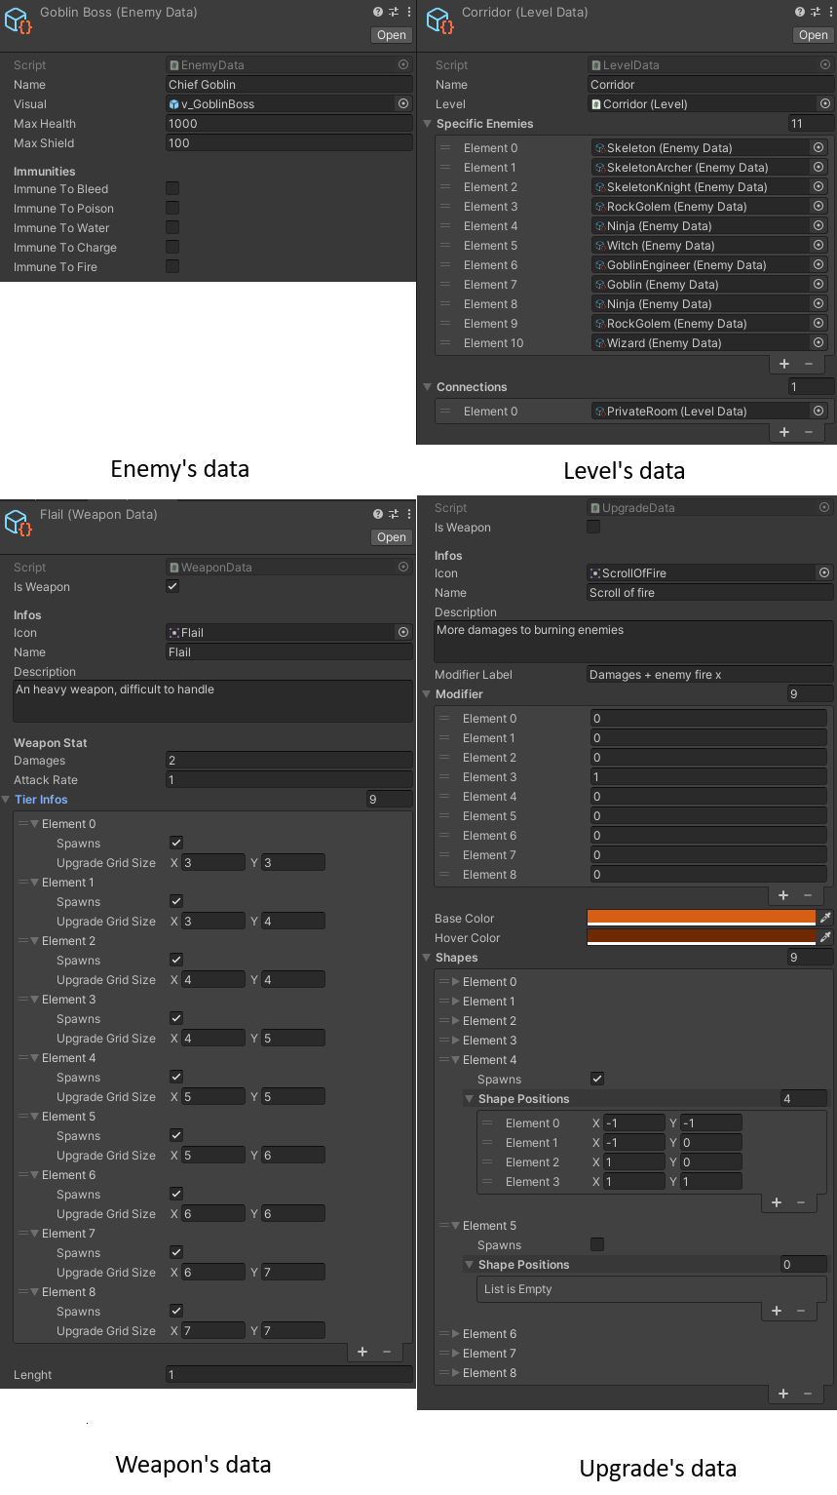
Task: Open object picker for v_GoblinBoss Visual field
Action: point(403,103)
